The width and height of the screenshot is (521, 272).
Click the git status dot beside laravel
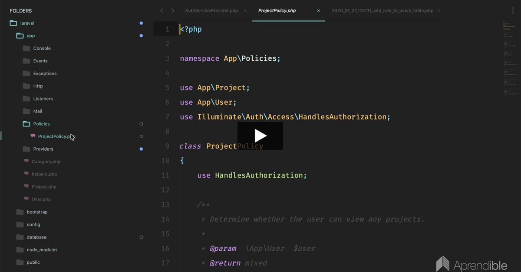141,23
